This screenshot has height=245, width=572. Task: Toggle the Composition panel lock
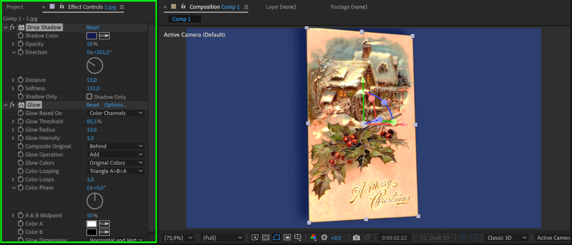tap(183, 6)
